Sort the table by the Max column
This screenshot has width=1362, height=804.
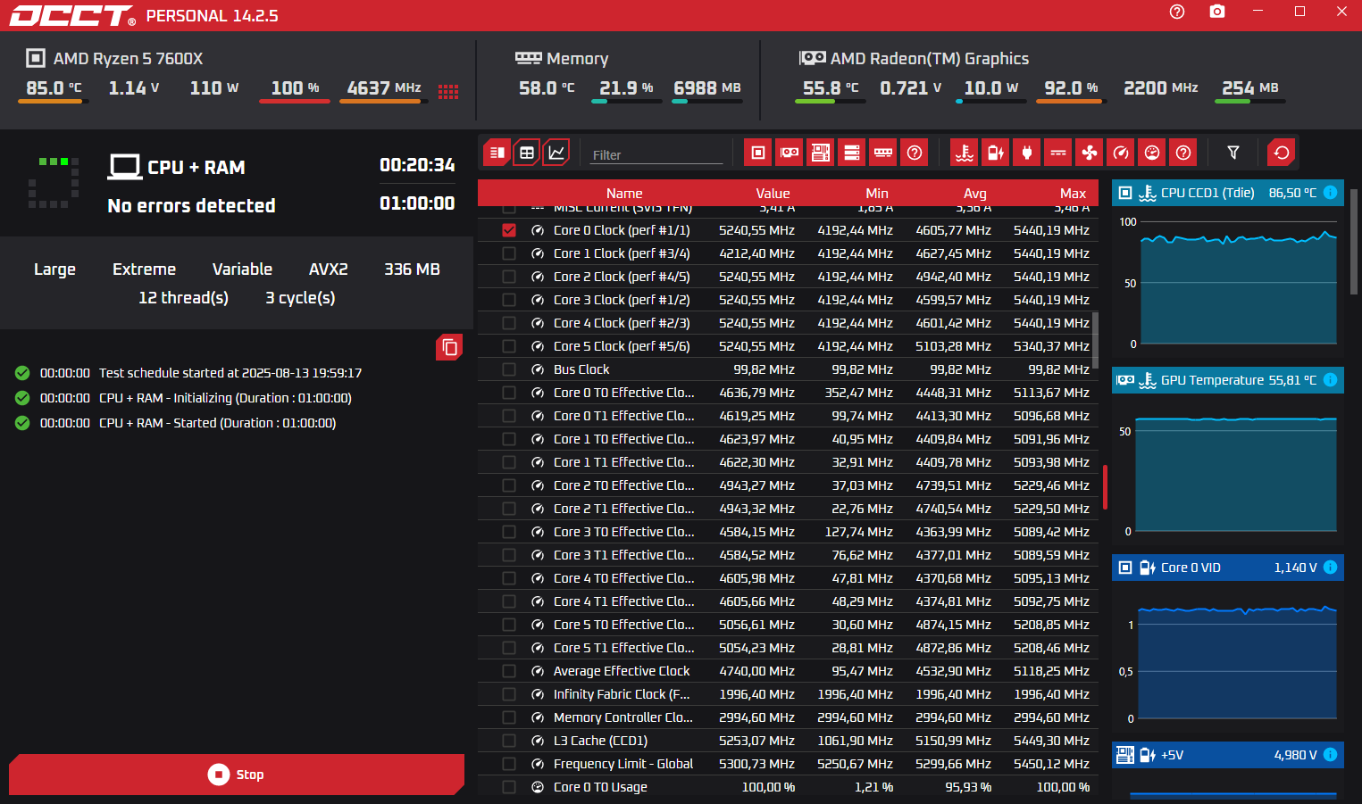click(x=1073, y=193)
